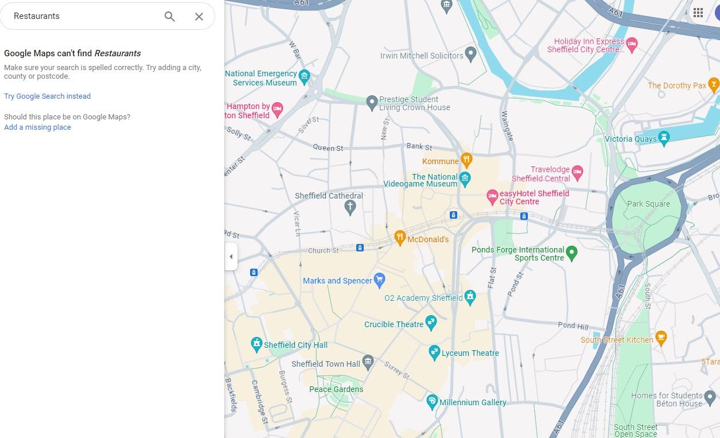Click the Hampton by Hilton hotel marker
The width and height of the screenshot is (720, 438).
coord(277,109)
